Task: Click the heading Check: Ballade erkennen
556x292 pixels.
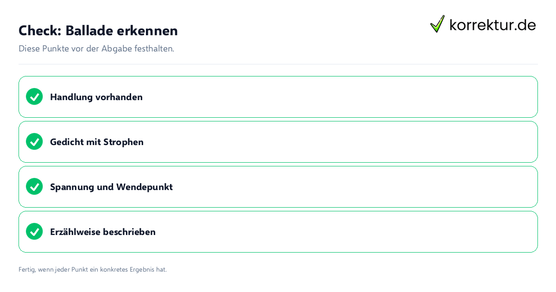Action: (98, 30)
